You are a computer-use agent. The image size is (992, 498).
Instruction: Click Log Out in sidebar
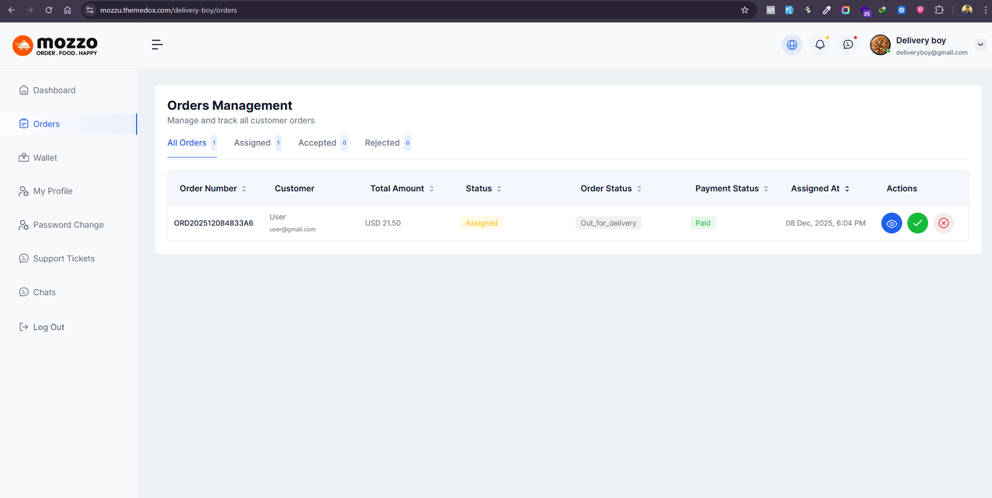coord(48,327)
